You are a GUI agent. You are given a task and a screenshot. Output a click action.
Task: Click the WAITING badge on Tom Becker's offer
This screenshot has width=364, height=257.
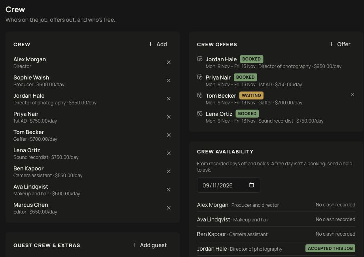coord(251,95)
